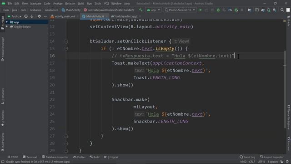291x164 pixels.
Task: Open the Project panel settings gear
Action: 40,16
